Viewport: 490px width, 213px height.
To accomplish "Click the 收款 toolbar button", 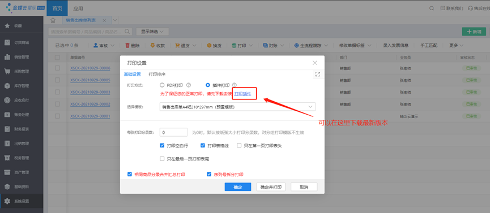I will coord(157,46).
